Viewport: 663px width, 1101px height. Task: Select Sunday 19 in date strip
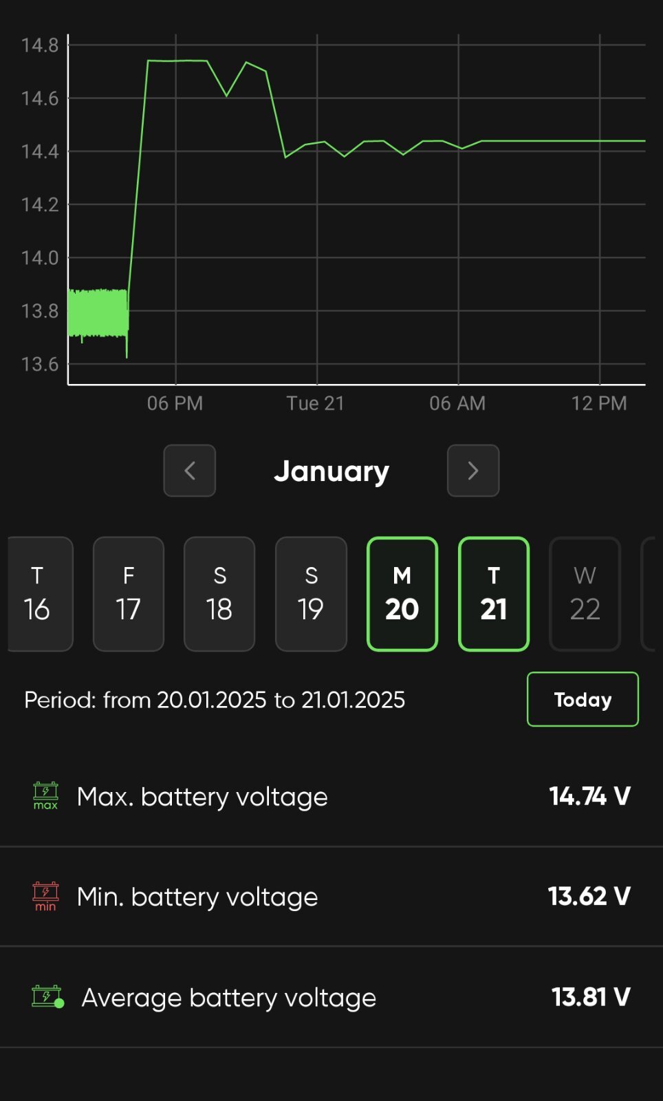point(311,594)
